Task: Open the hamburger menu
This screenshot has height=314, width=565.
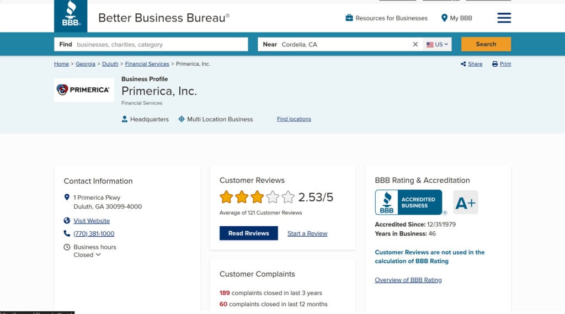Action: click(504, 18)
